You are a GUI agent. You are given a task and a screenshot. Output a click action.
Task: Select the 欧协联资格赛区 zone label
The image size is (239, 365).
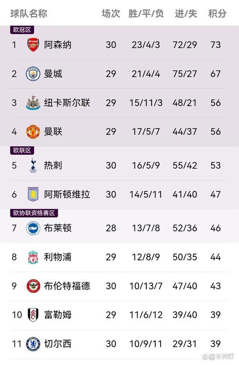point(34,213)
